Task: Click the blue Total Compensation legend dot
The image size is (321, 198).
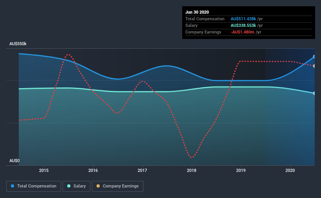Action: [13, 186]
